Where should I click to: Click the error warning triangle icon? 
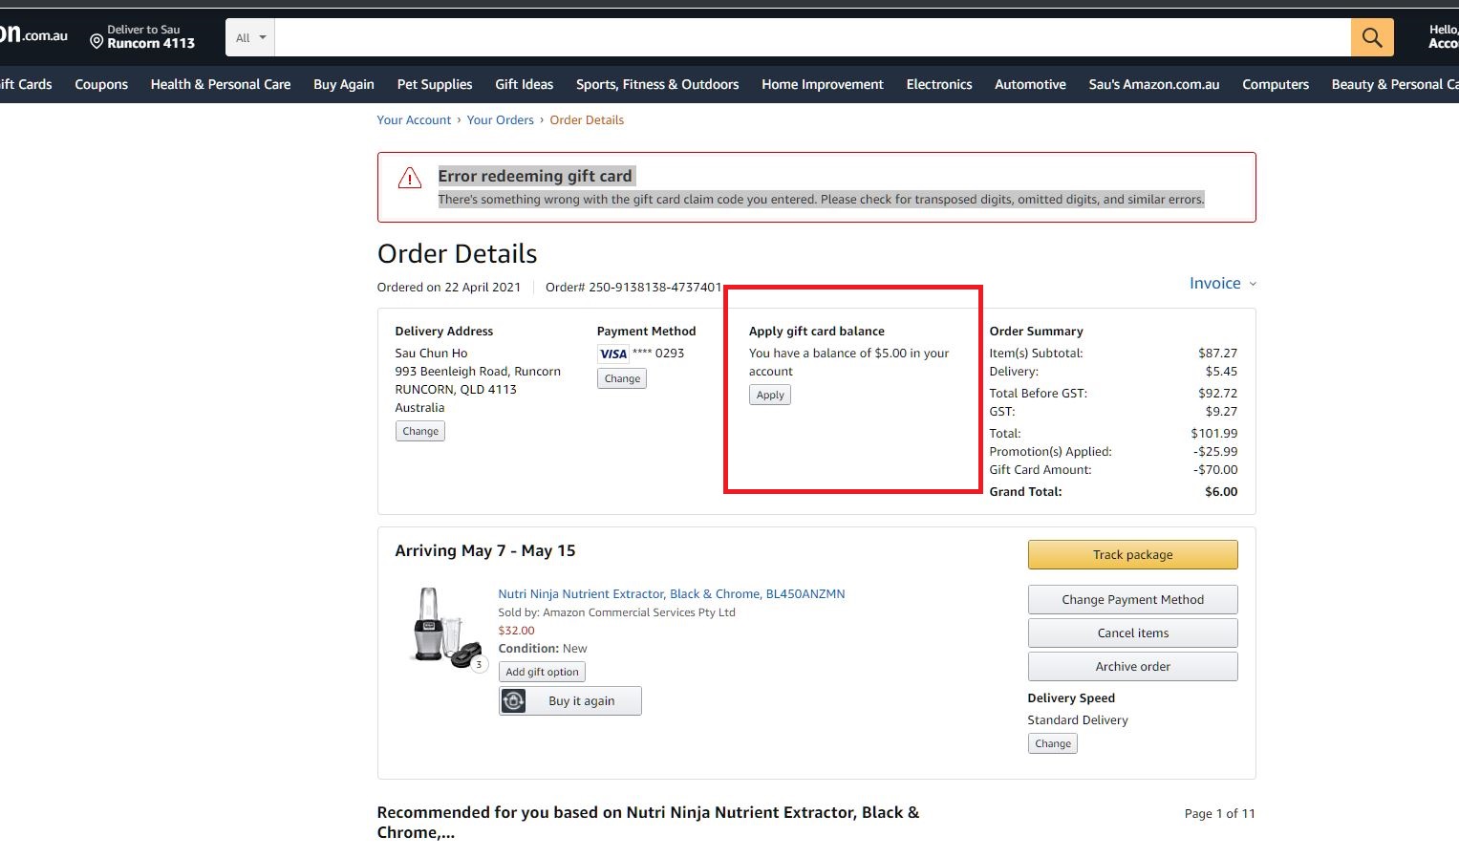(410, 178)
